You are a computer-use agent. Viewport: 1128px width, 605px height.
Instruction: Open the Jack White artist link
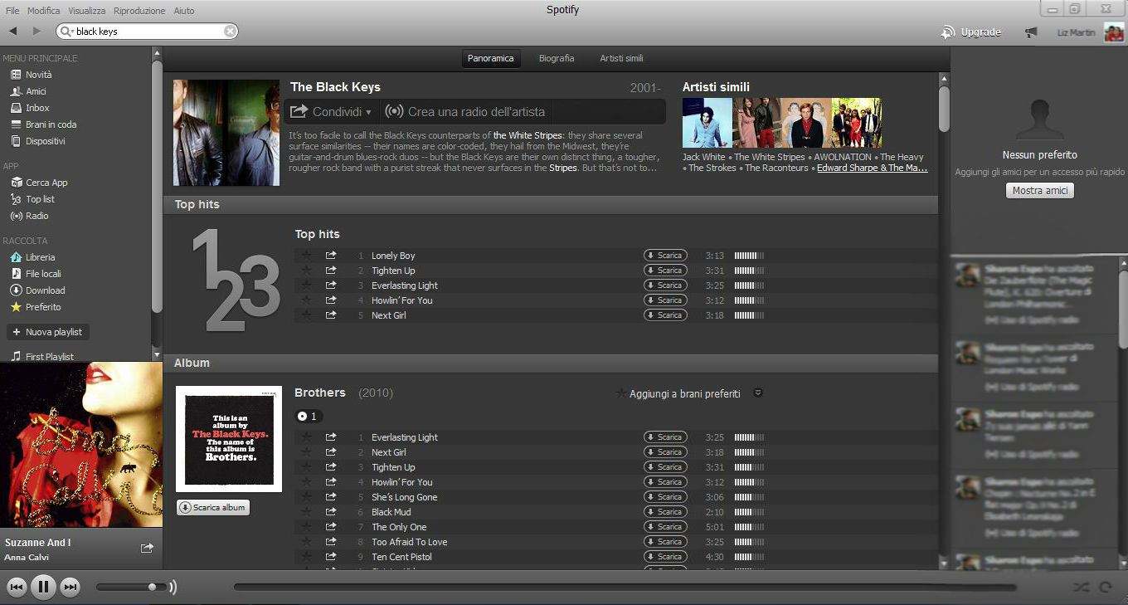click(703, 157)
